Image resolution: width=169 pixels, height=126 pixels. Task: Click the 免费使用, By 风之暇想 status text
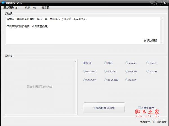click(153, 122)
